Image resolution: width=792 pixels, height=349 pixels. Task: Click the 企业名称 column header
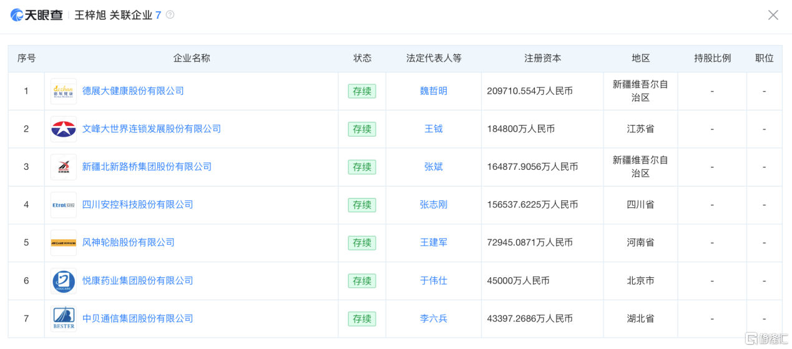(192, 58)
